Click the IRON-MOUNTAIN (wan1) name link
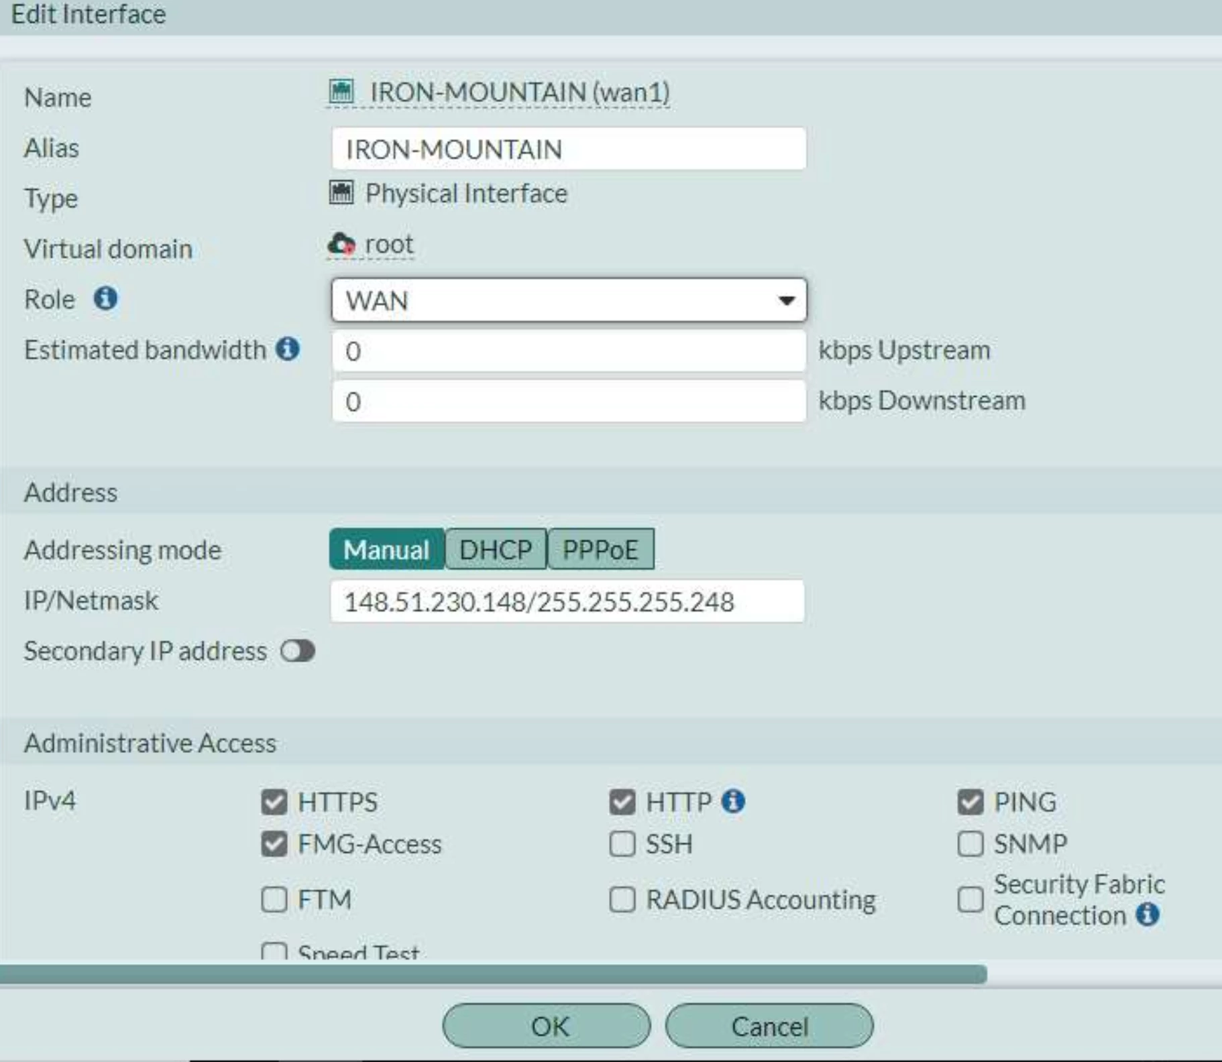 [x=520, y=92]
